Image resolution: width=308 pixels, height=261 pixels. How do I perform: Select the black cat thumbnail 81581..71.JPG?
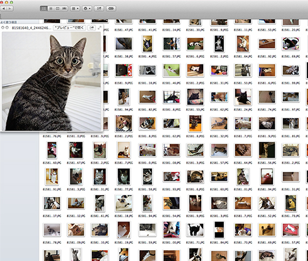(x=195, y=230)
